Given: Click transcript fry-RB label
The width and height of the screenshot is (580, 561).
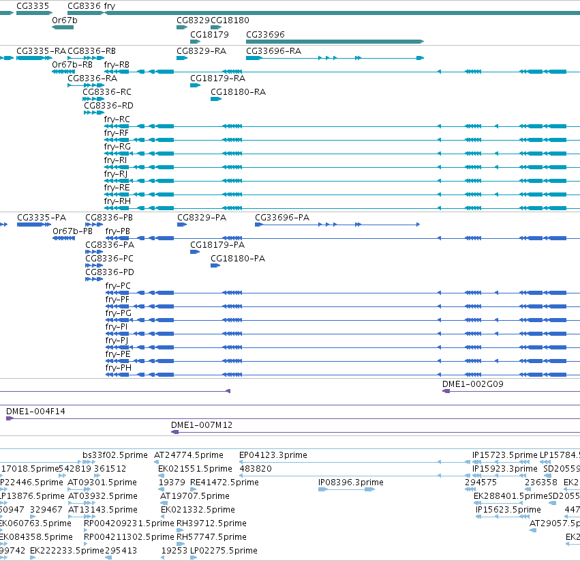Looking at the screenshot, I should click(x=117, y=64).
